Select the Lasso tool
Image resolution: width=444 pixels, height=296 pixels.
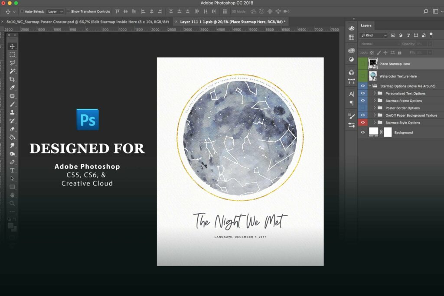(x=12, y=61)
